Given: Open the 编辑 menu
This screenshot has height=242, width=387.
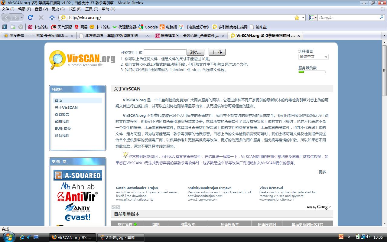Looking at the screenshot, I should 24,9.
